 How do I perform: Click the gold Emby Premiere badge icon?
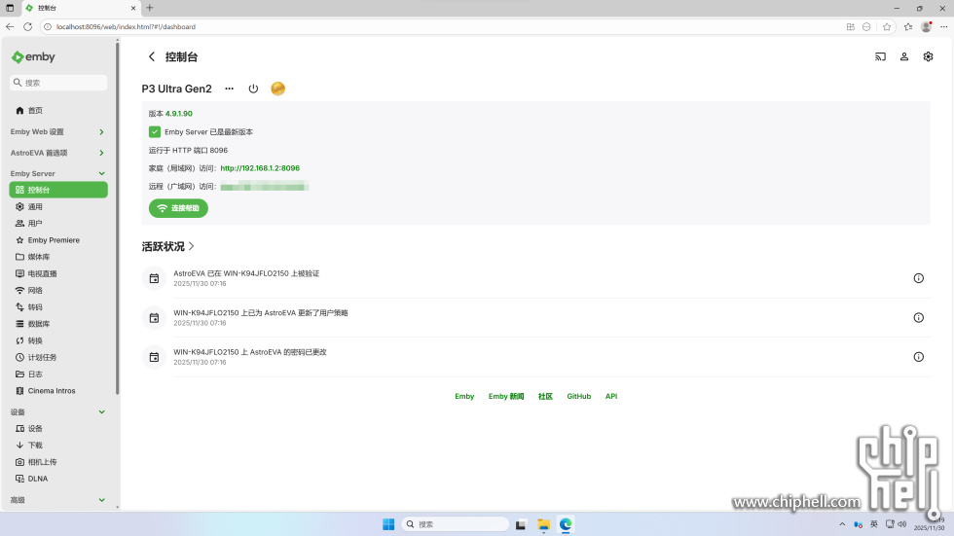277,89
